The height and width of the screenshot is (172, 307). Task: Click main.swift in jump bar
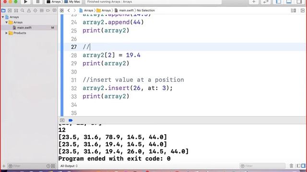[124, 11]
